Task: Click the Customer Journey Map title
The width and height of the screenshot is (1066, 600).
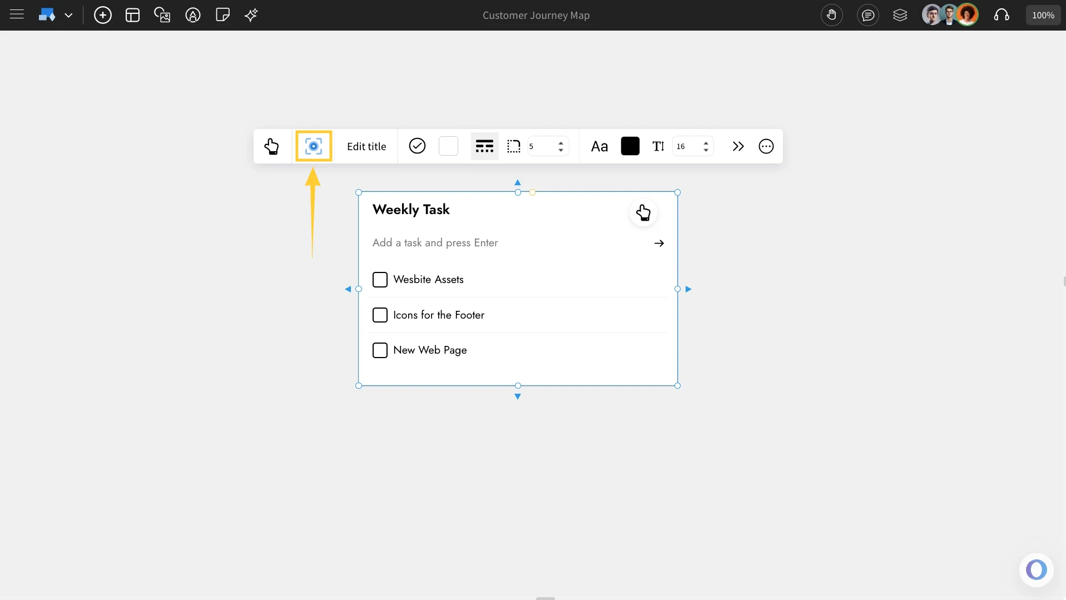Action: point(535,15)
